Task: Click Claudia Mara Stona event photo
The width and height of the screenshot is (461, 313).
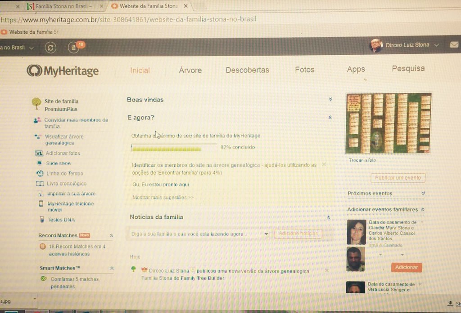Action: coord(357,232)
